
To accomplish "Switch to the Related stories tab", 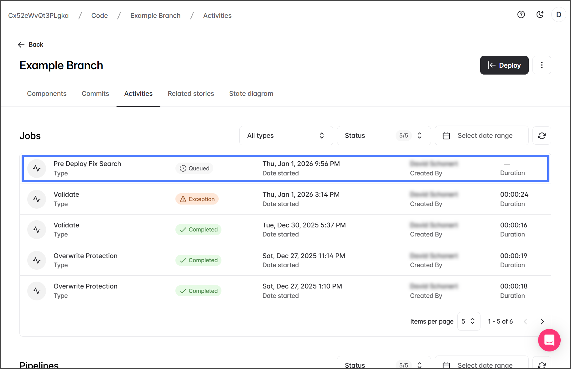I will [191, 94].
